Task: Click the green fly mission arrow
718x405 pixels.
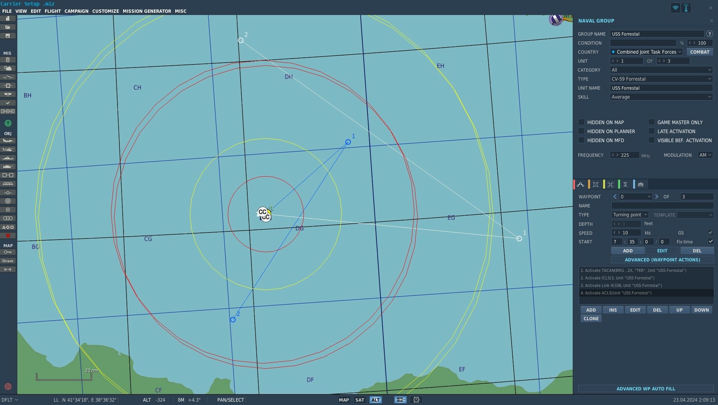Action: 8,123
